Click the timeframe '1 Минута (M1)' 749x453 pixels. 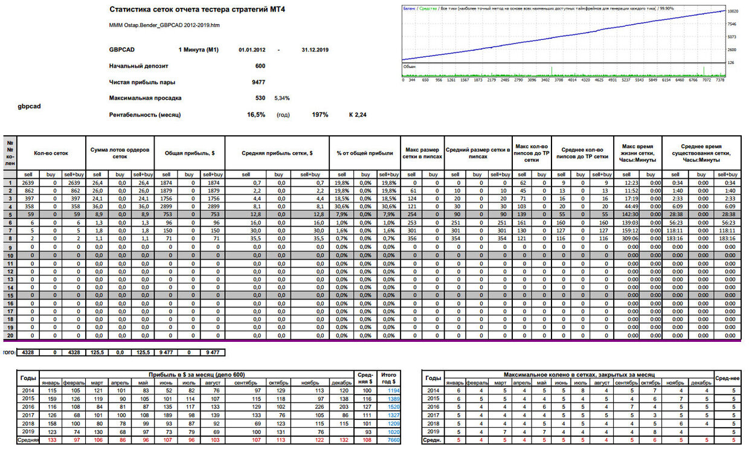coord(198,50)
